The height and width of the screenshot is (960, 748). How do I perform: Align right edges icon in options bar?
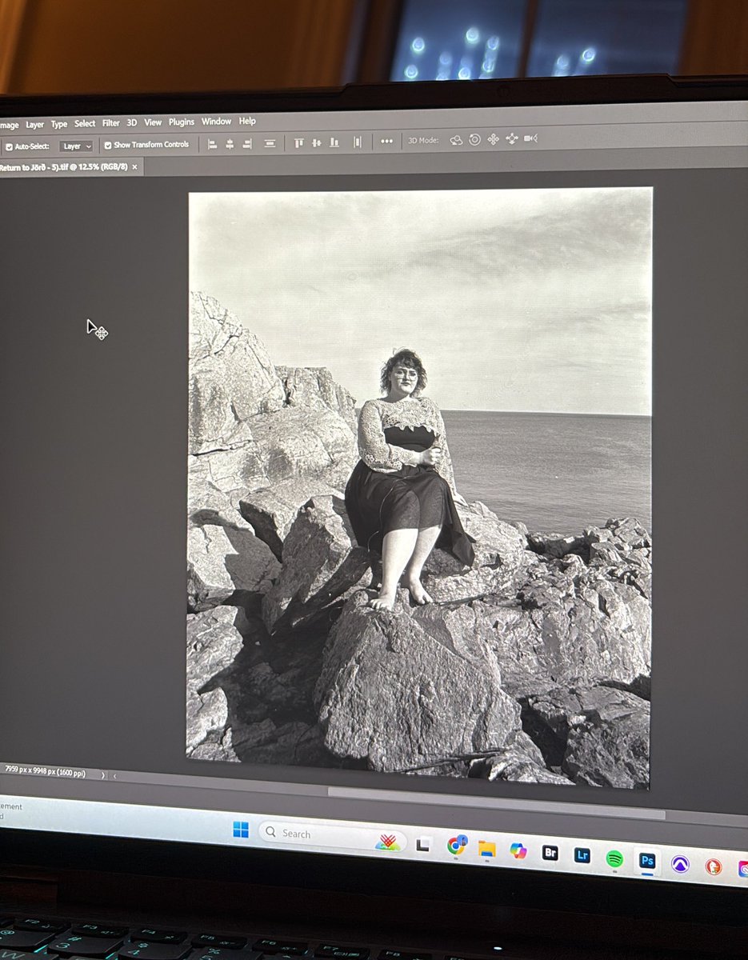(x=246, y=144)
